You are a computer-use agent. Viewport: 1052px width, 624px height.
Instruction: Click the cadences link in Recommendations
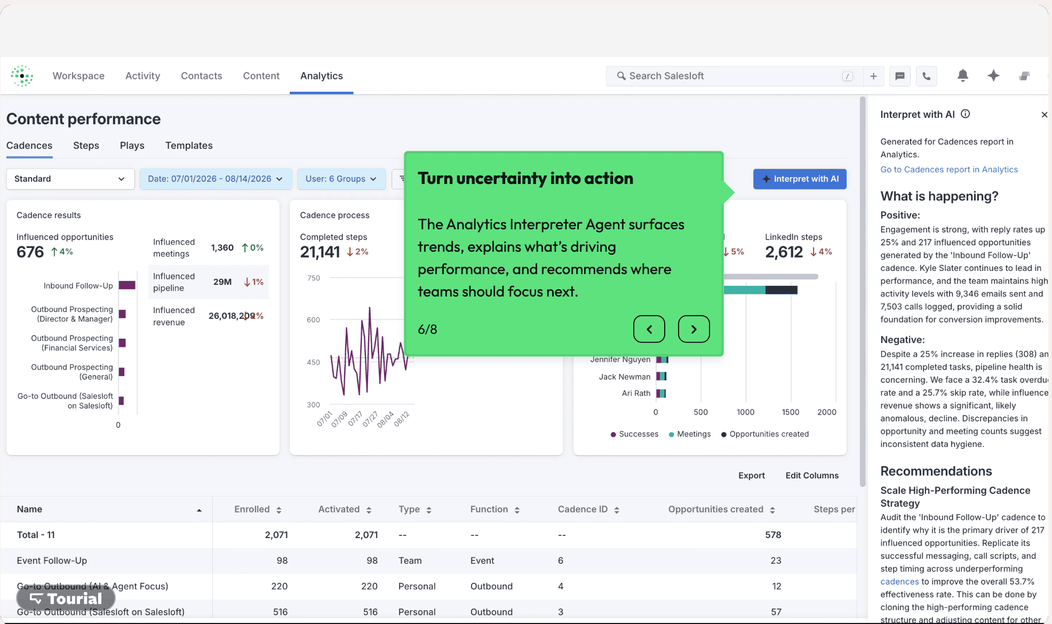click(x=899, y=581)
